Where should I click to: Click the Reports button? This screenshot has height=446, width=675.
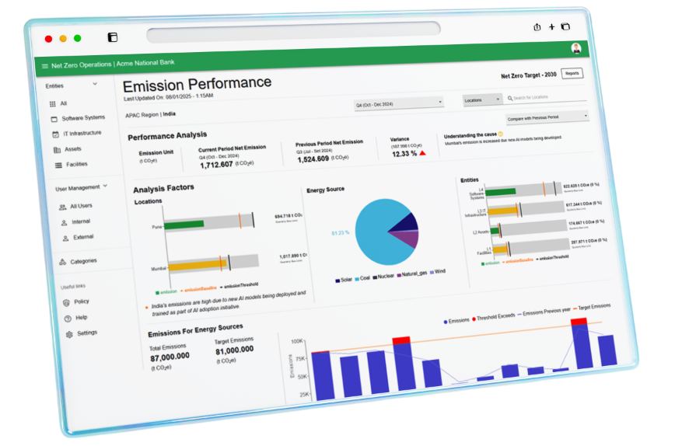click(572, 73)
